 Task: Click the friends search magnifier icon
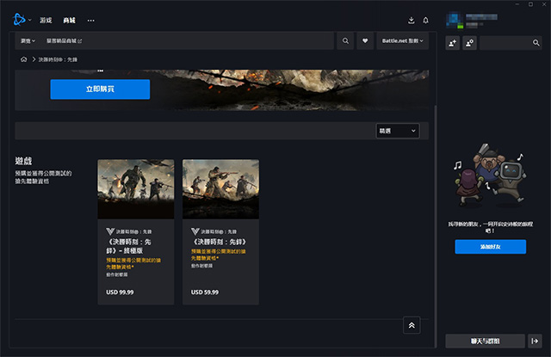pos(536,43)
